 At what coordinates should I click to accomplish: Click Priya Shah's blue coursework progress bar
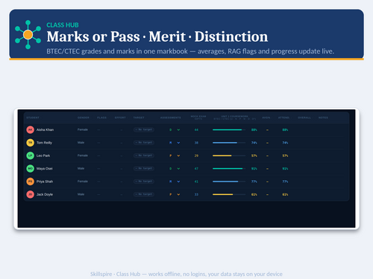tap(229, 182)
